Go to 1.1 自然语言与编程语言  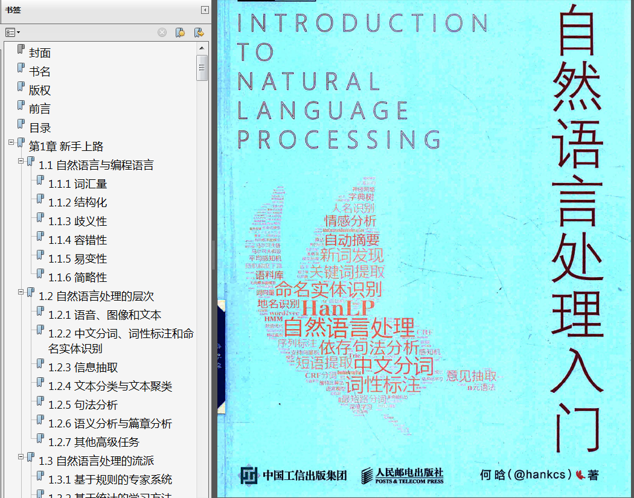point(96,165)
